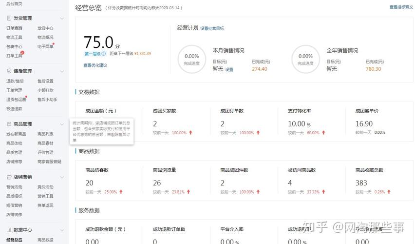Click the up arrow under 商品访客数
This screenshot has height=244, width=415.
[x=121, y=192]
